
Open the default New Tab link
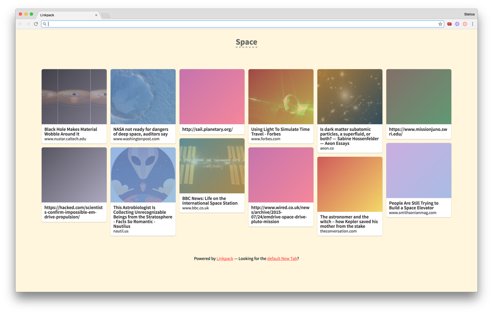coord(282,259)
